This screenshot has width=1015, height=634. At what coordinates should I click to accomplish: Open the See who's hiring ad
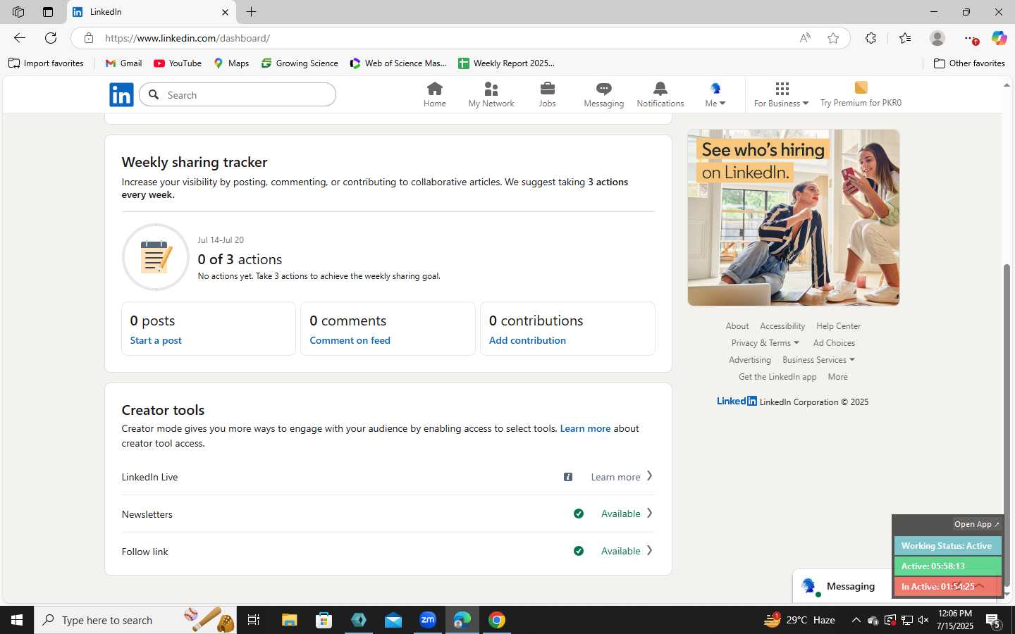point(793,218)
